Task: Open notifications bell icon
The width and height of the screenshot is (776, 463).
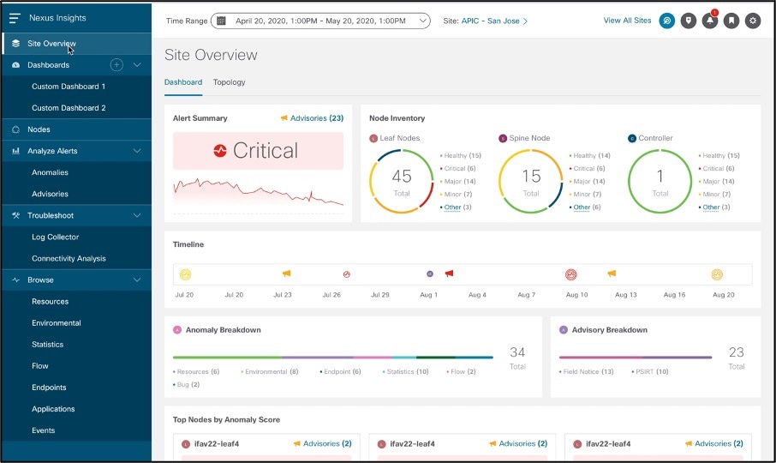Action: (x=710, y=21)
